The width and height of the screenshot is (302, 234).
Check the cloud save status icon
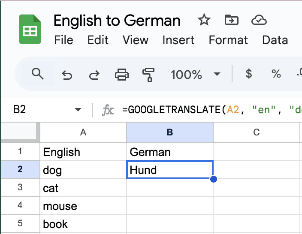coord(259,20)
